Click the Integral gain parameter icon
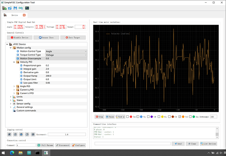Screen dimensions: 226x156 (x=21, y=69)
